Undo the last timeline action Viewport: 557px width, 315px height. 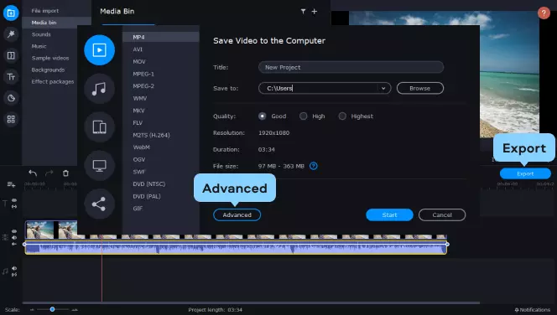click(33, 173)
